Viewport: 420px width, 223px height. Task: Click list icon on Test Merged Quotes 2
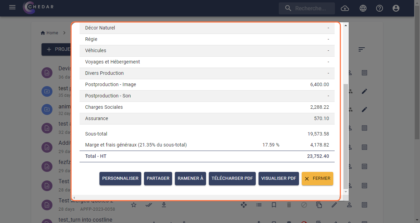(x=259, y=205)
